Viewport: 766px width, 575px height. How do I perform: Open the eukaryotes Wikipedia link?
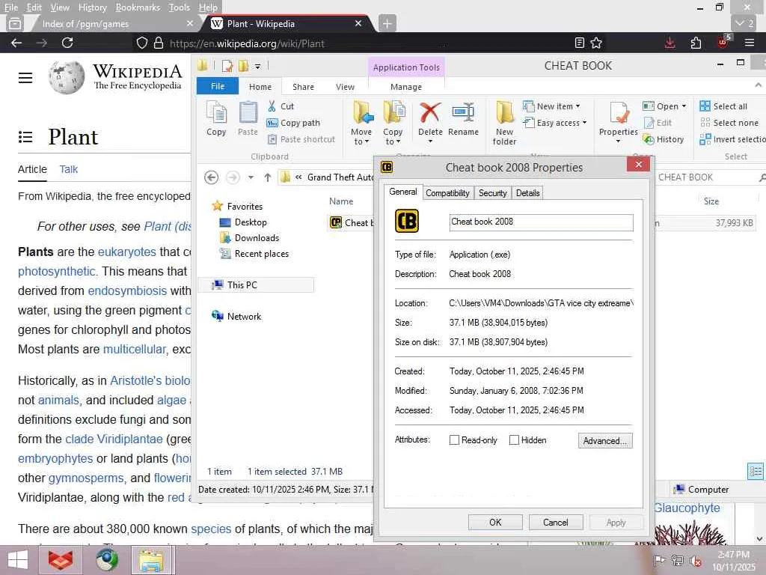coord(127,252)
